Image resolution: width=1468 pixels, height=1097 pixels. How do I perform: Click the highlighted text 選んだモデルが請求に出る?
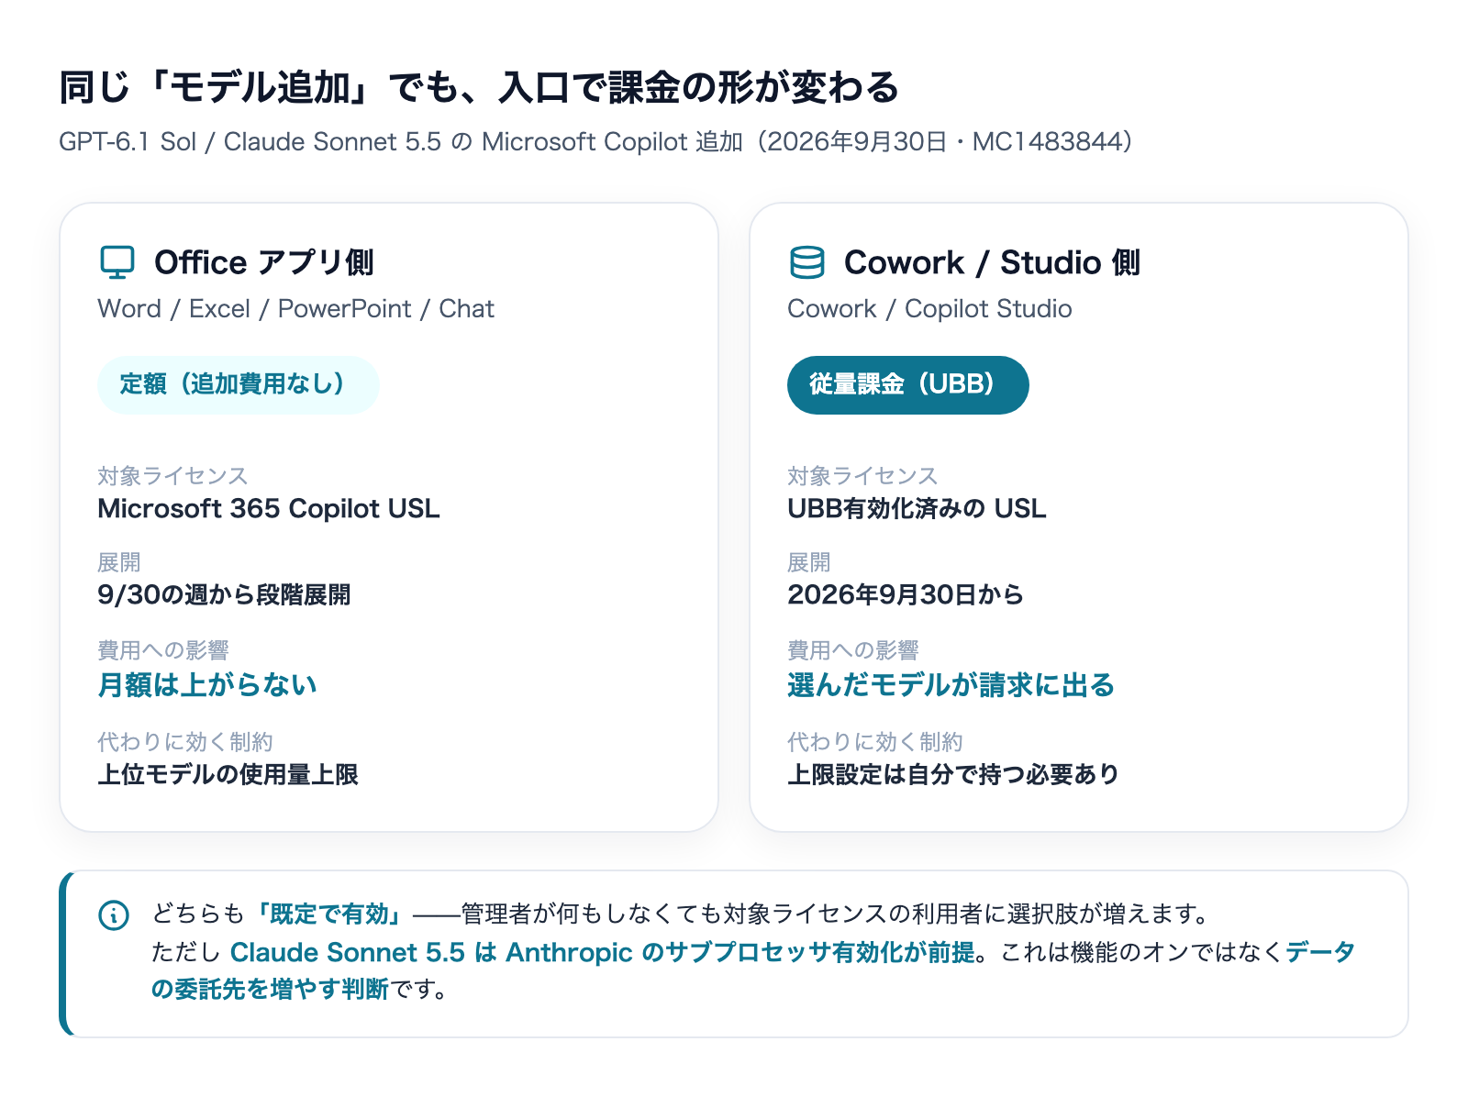tap(951, 685)
